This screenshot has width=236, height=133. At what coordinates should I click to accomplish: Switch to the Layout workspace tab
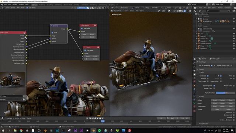pos(34,5)
